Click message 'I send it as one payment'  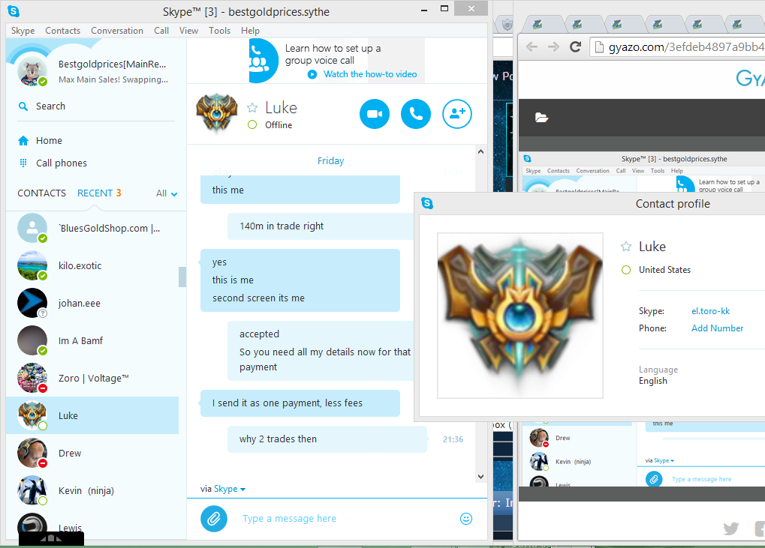pyautogui.click(x=300, y=403)
